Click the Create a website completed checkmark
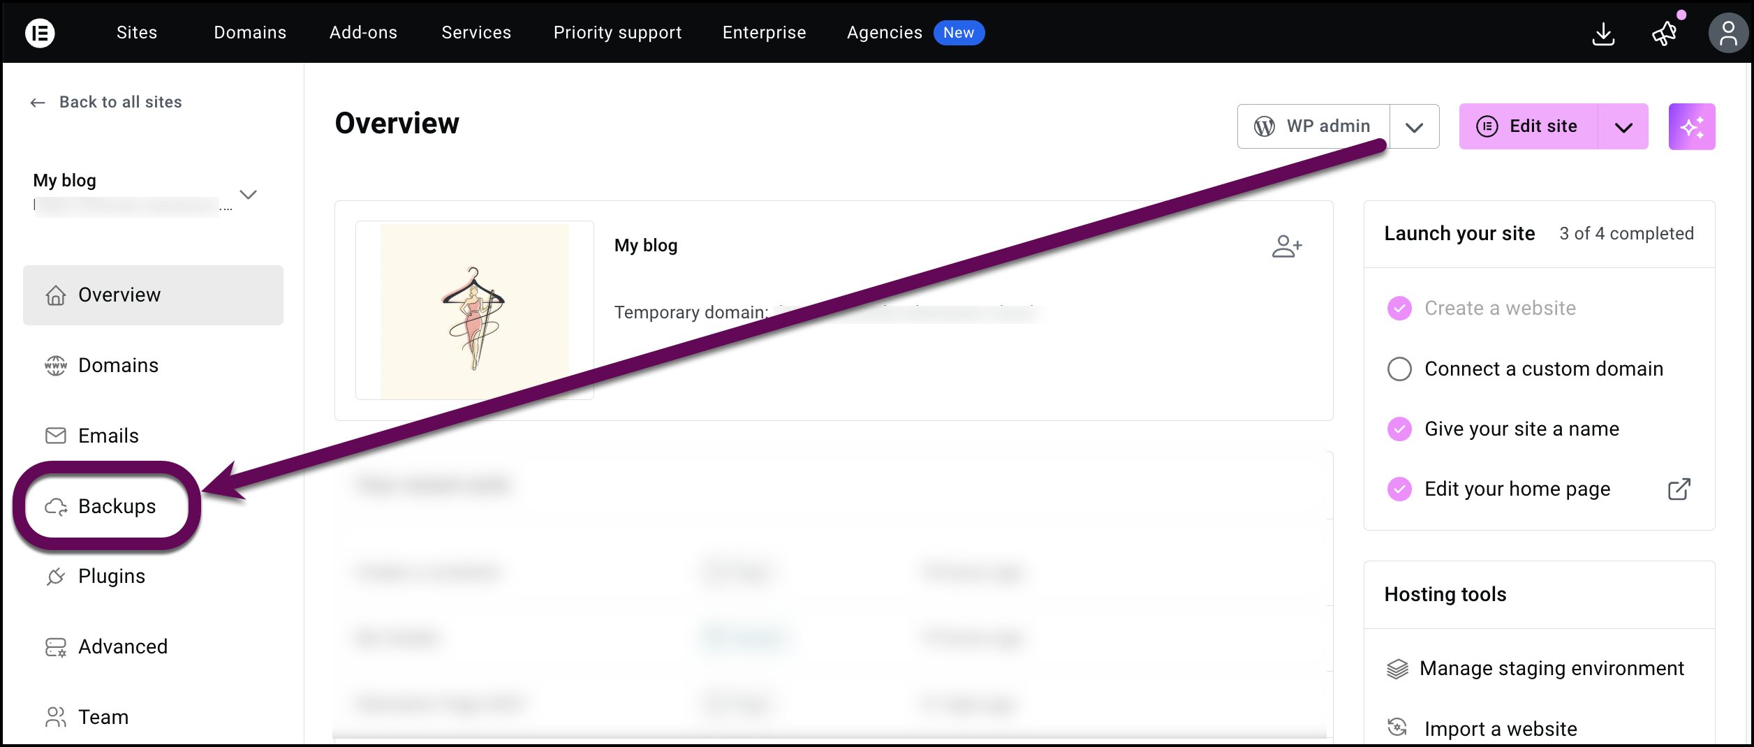Screen dimensions: 1754x747 tap(1399, 308)
